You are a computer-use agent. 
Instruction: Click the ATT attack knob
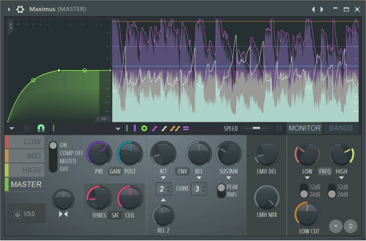pyautogui.click(x=163, y=154)
